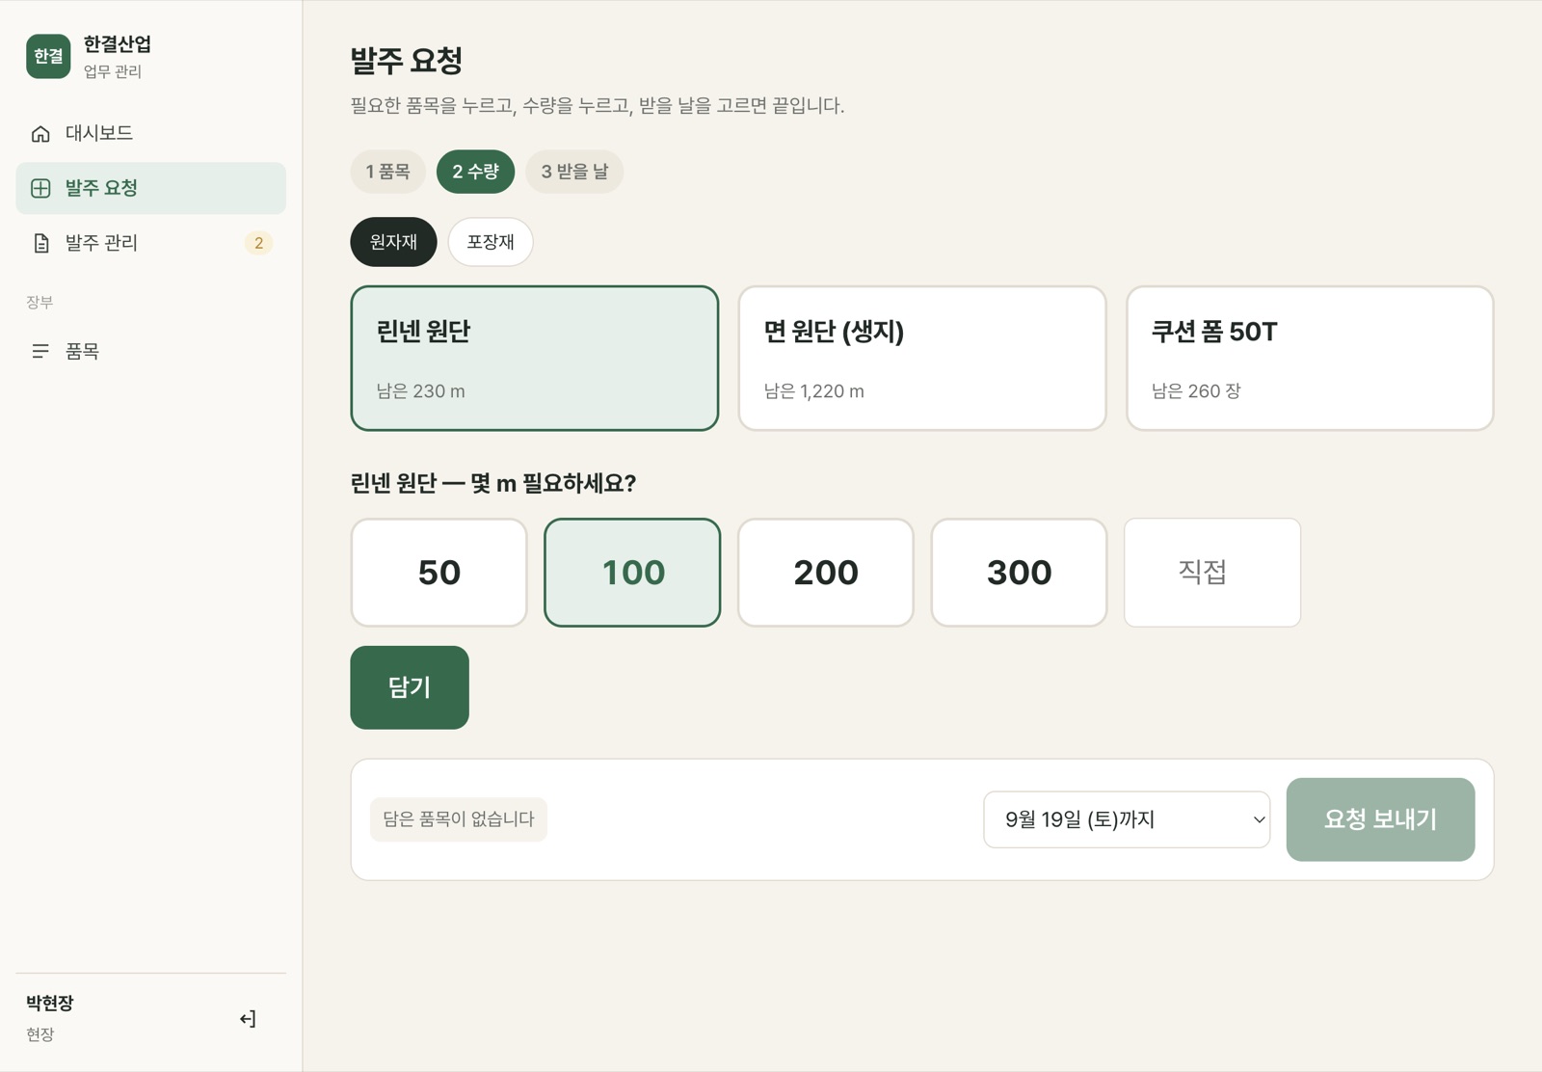This screenshot has height=1072, width=1542.
Task: Choose the 원자재 category filter
Action: 393,242
